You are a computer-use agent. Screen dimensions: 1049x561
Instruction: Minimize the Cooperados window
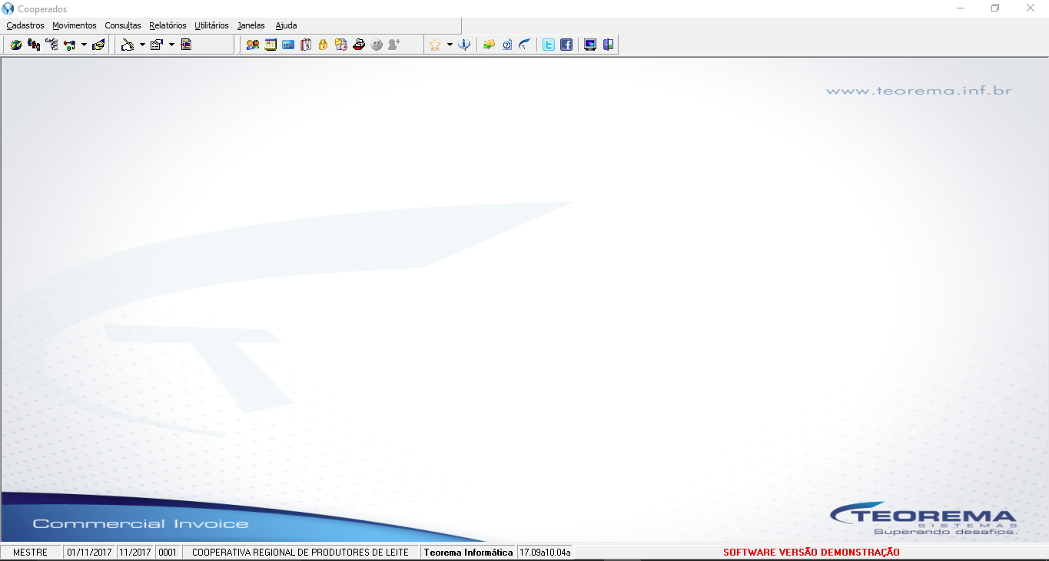961,8
